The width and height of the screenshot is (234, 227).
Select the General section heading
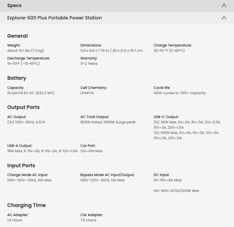click(x=17, y=36)
